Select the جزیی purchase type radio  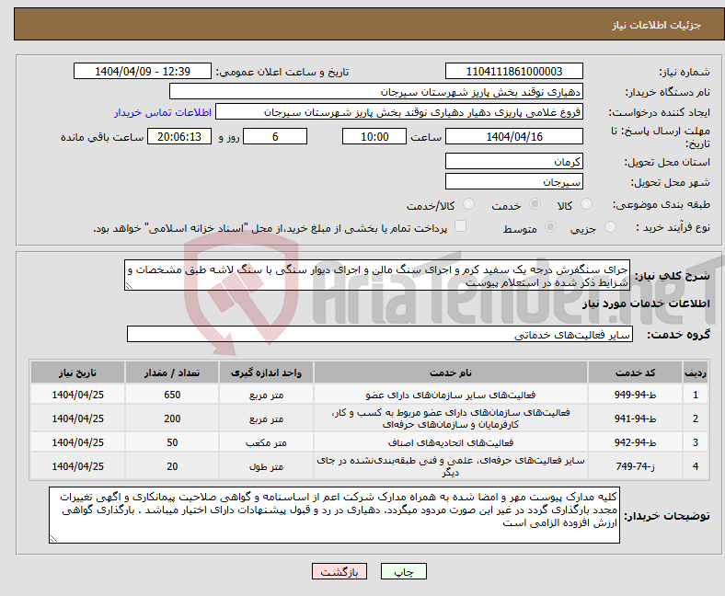tap(610, 226)
